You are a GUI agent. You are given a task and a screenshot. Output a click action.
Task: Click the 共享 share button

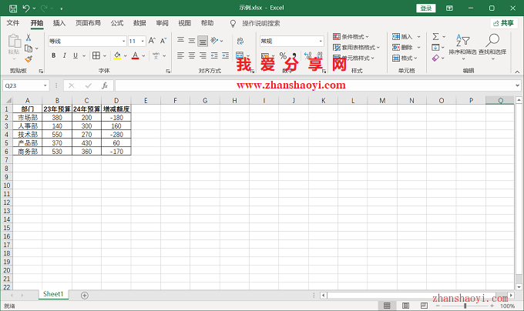click(504, 23)
